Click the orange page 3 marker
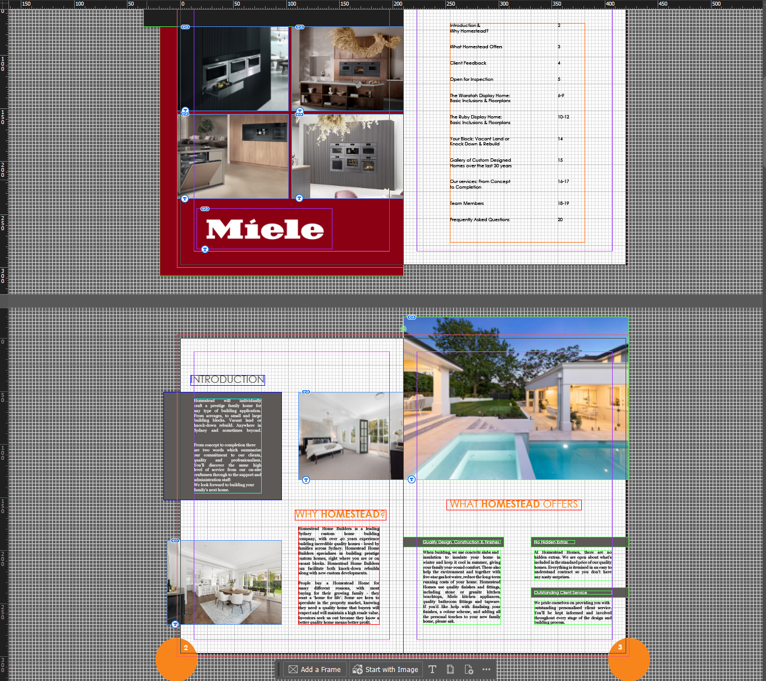Image resolution: width=766 pixels, height=681 pixels. point(629,660)
